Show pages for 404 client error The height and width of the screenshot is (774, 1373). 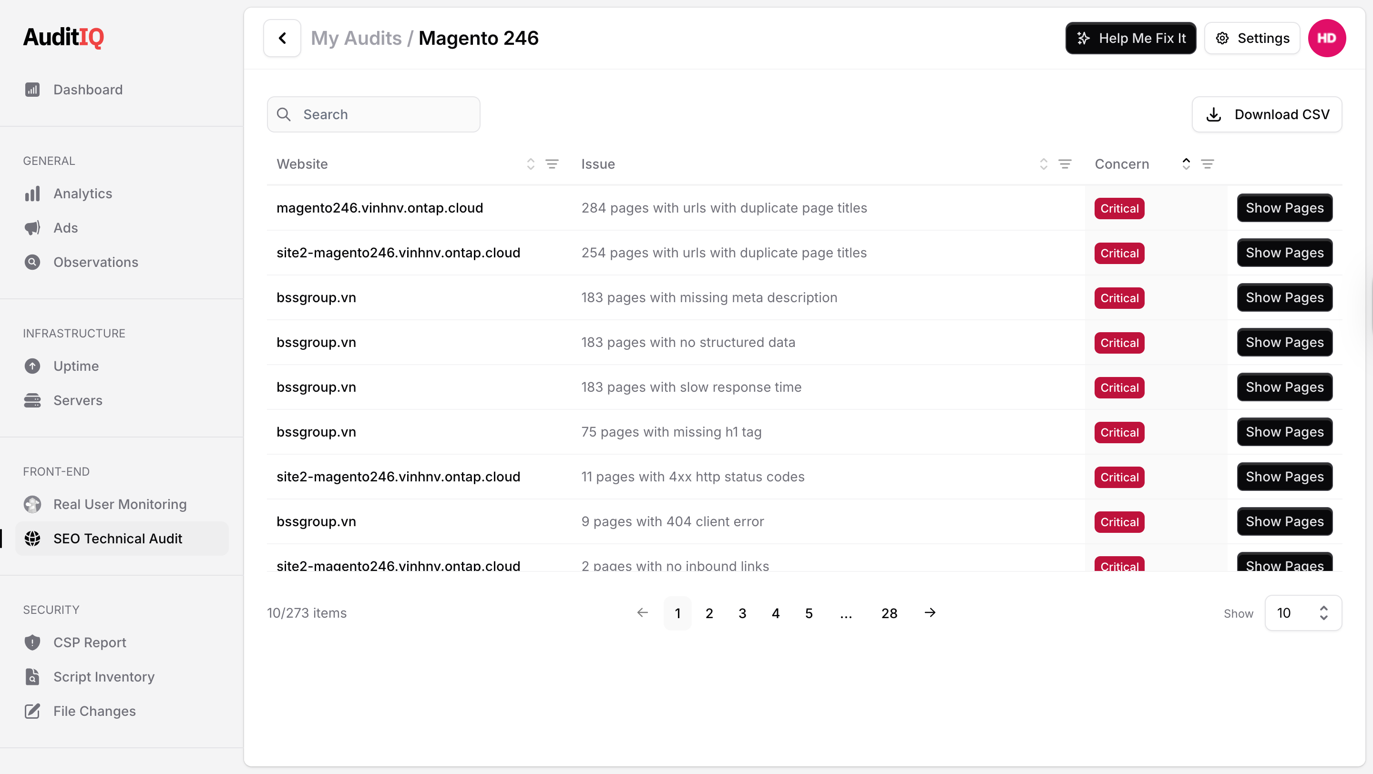tap(1284, 521)
